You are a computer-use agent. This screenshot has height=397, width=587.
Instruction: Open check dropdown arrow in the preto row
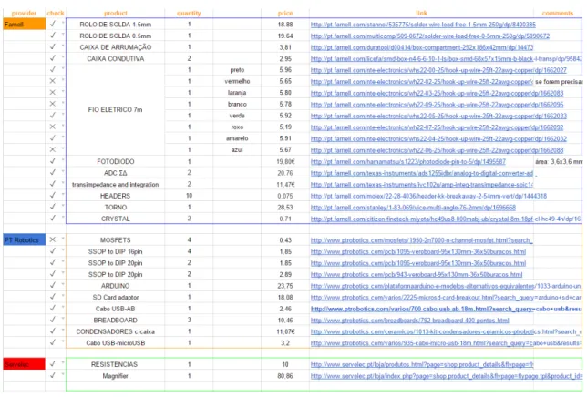pos(63,69)
